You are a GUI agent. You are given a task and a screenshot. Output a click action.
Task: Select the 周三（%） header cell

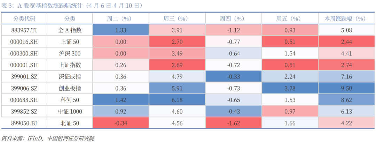177,18
